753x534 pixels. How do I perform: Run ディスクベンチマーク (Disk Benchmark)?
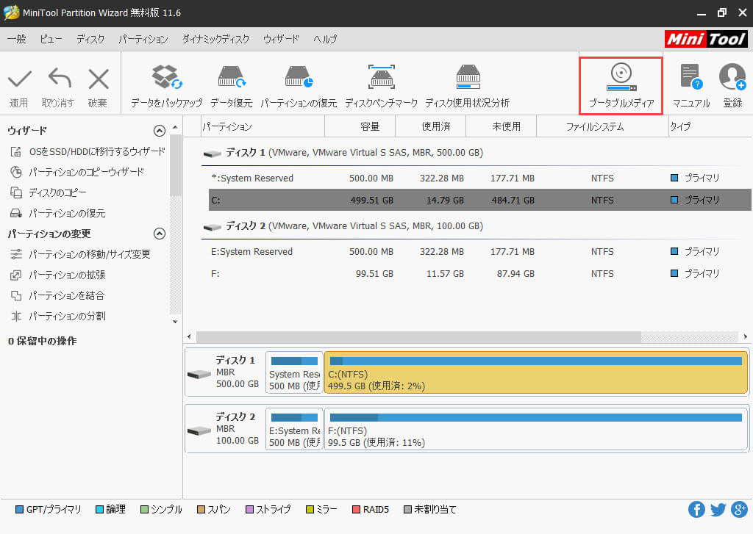pos(381,83)
